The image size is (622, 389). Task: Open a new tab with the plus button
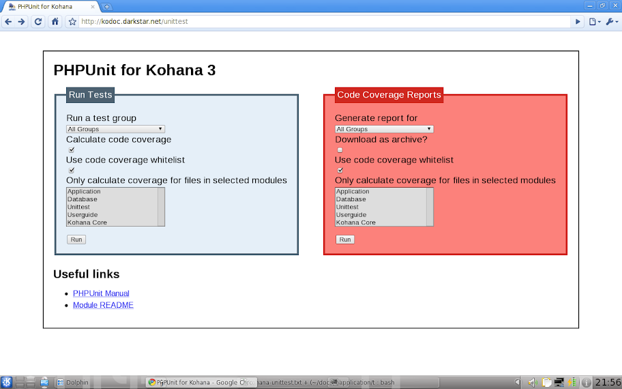coord(106,6)
